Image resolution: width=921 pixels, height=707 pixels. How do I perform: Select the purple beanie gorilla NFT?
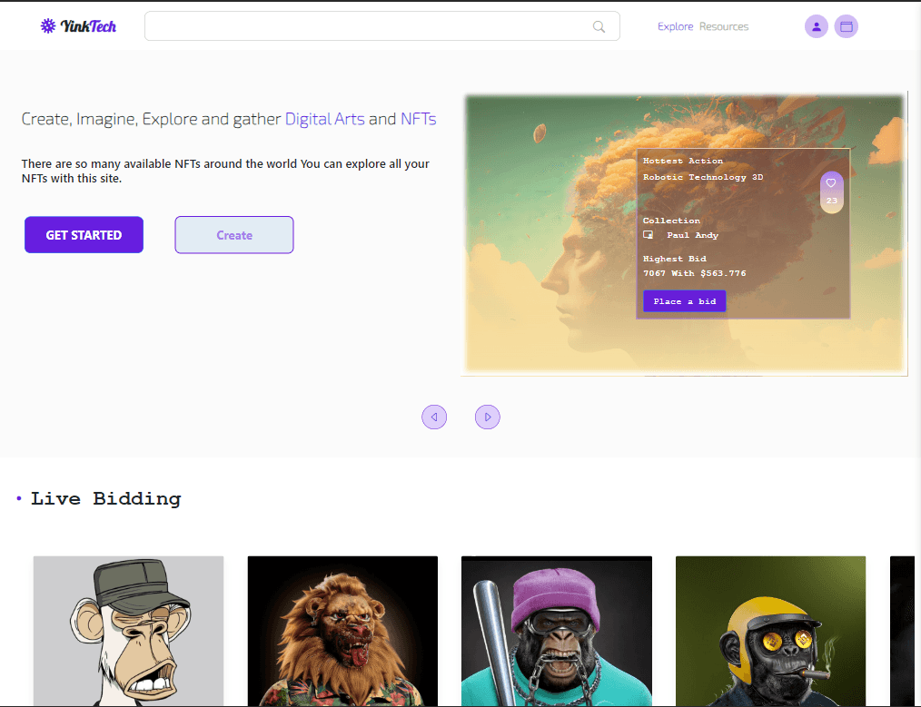(557, 630)
